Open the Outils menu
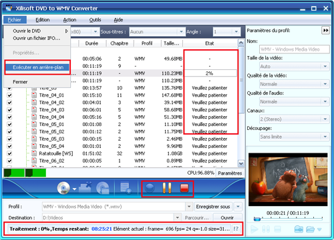Image resolution: width=334 pixels, height=240 pixels. (95, 20)
